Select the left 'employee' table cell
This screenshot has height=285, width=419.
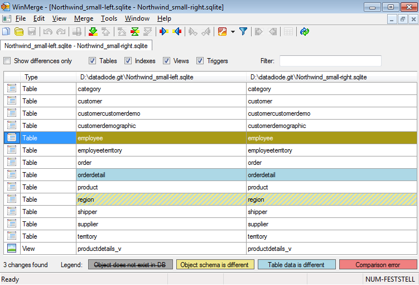pos(161,138)
